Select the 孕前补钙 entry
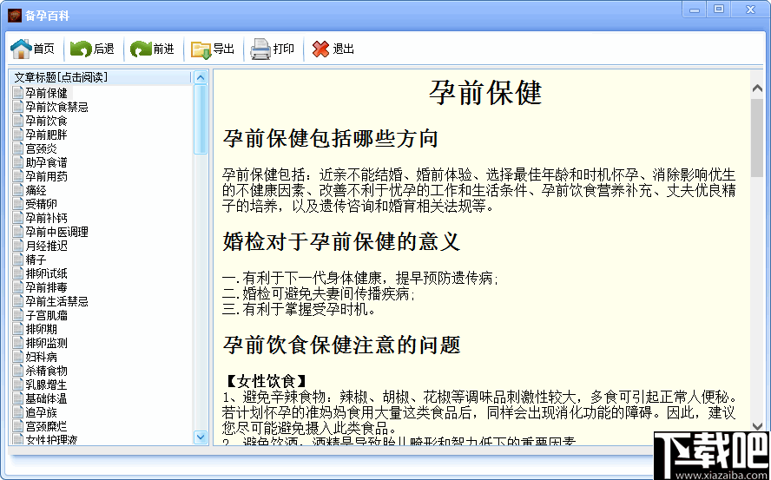Screen dimensions: 771x480 tap(46, 217)
